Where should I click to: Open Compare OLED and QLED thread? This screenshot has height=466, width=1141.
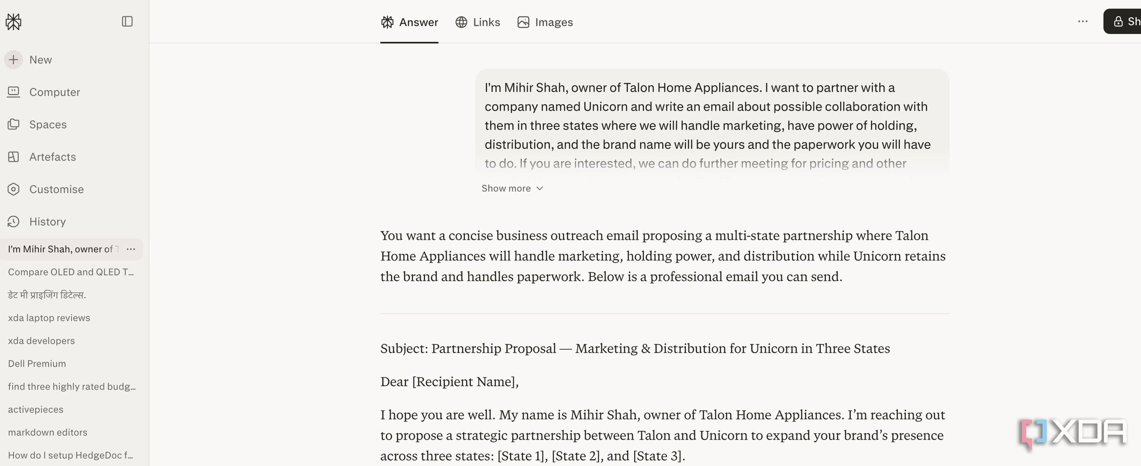coord(71,272)
